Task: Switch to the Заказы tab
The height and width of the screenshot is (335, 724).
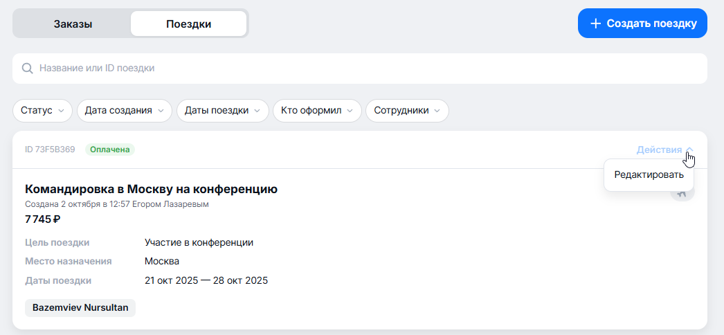Action: point(73,24)
